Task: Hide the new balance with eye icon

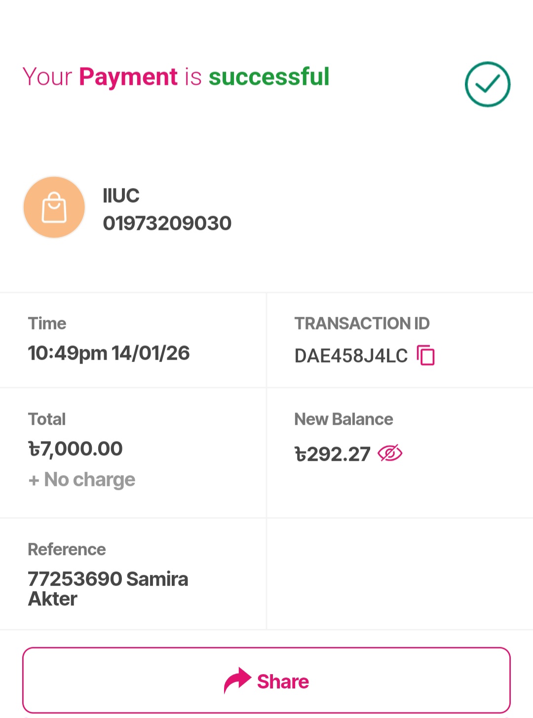Action: 390,453
